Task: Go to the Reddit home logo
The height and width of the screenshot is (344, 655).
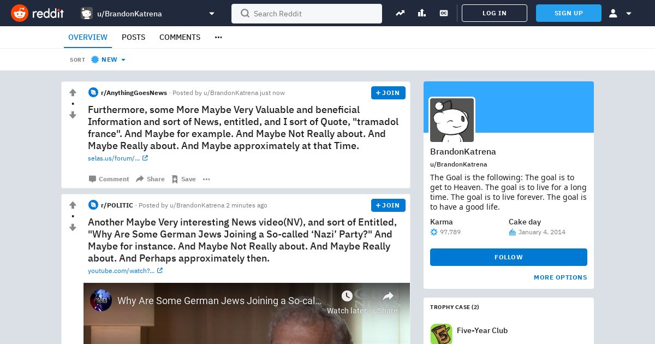Action: [x=37, y=13]
